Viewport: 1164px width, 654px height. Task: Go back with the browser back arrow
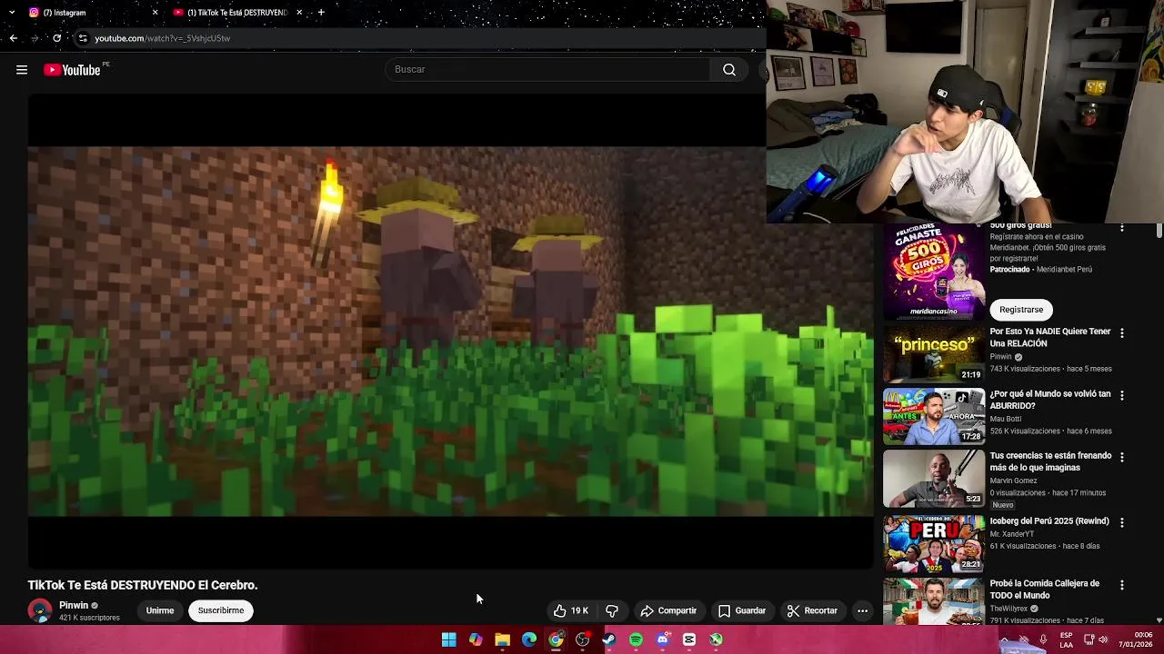coord(13,38)
